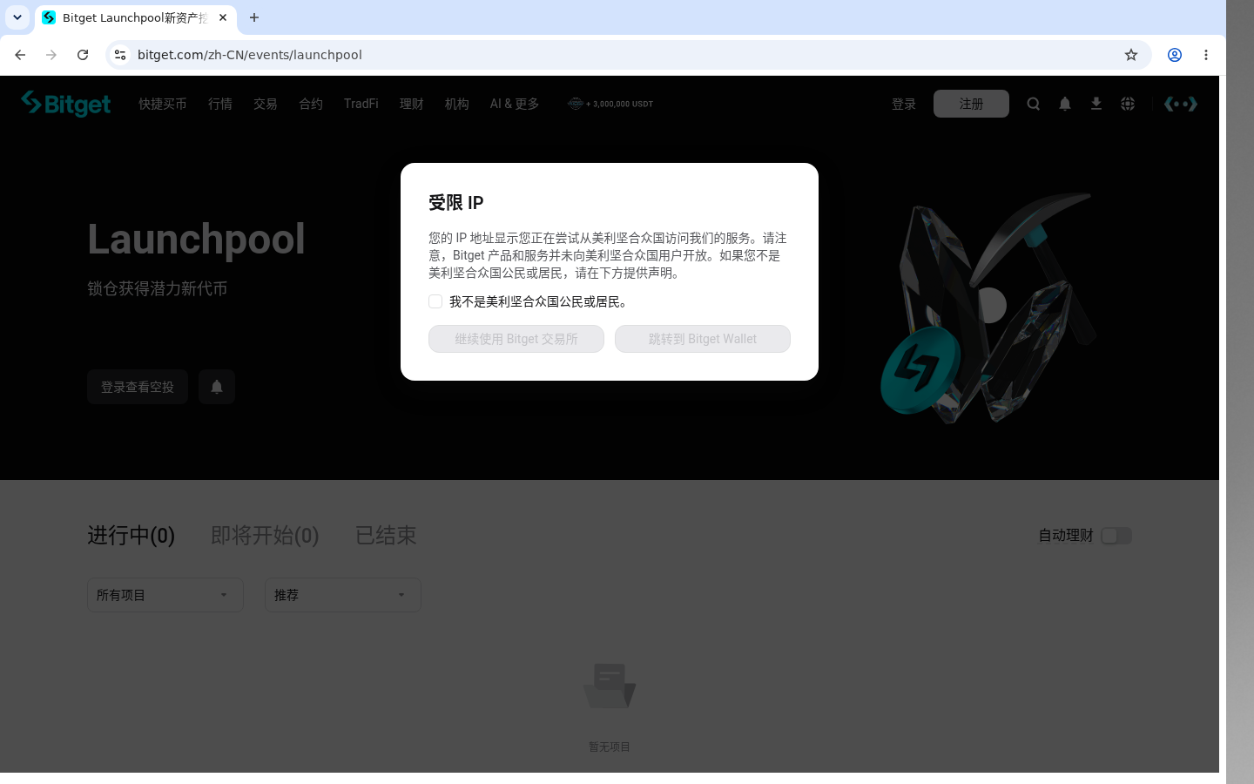1254x784 pixels.
Task: Expand the 所有项目 dropdown
Action: (165, 595)
